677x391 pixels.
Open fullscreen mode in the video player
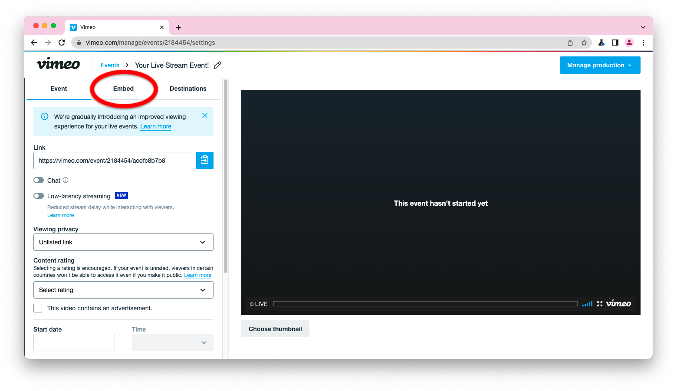tap(600, 304)
